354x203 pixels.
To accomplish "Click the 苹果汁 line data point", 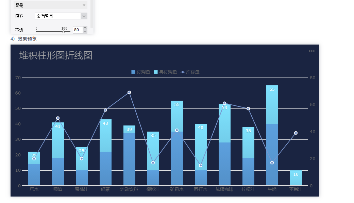I will tap(296, 133).
